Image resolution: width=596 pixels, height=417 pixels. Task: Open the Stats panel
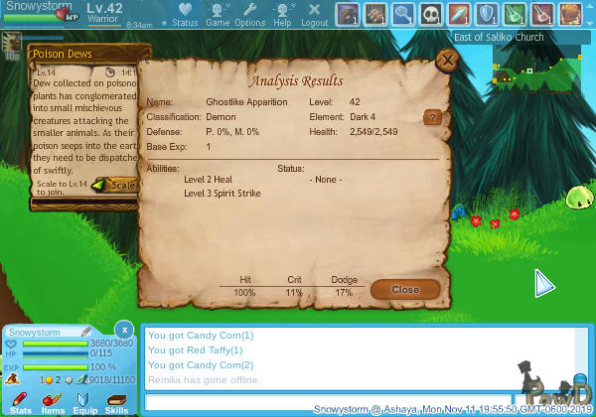pyautogui.click(x=20, y=402)
